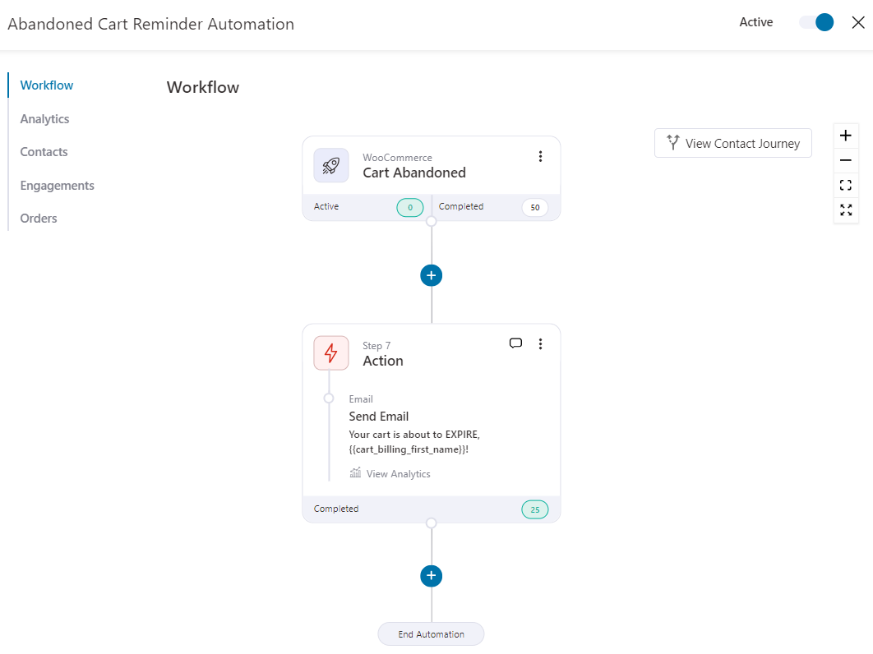Select the End Automation pill
Screen dimensions: 873x654
tap(431, 633)
